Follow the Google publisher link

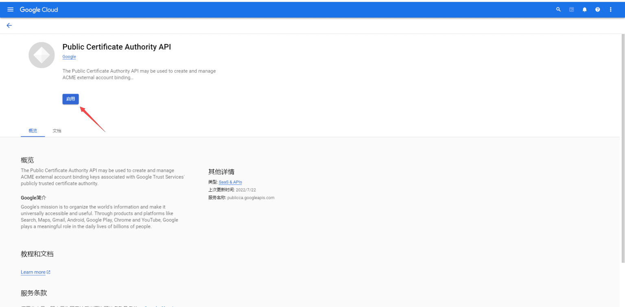pyautogui.click(x=69, y=57)
